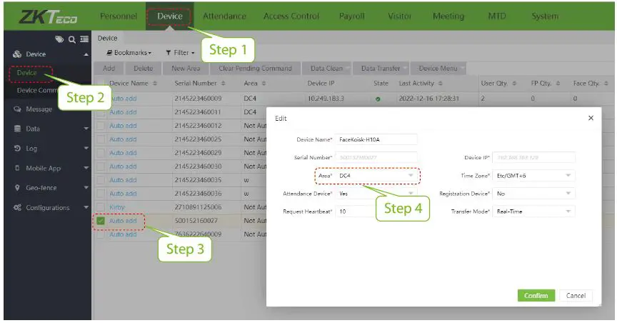Click the Device tab above the table

point(107,38)
